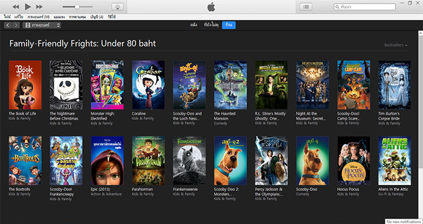The image size is (423, 224).
Task: Open the Coraline movie poster
Action: pyautogui.click(x=149, y=85)
